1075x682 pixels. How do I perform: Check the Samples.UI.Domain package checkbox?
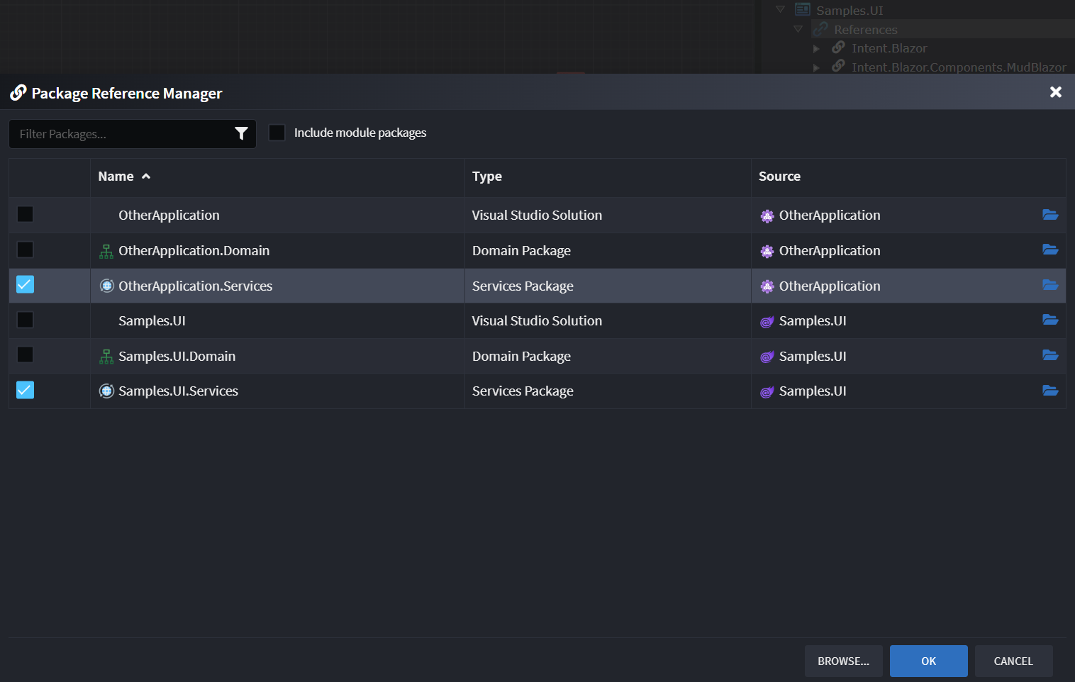[25, 355]
